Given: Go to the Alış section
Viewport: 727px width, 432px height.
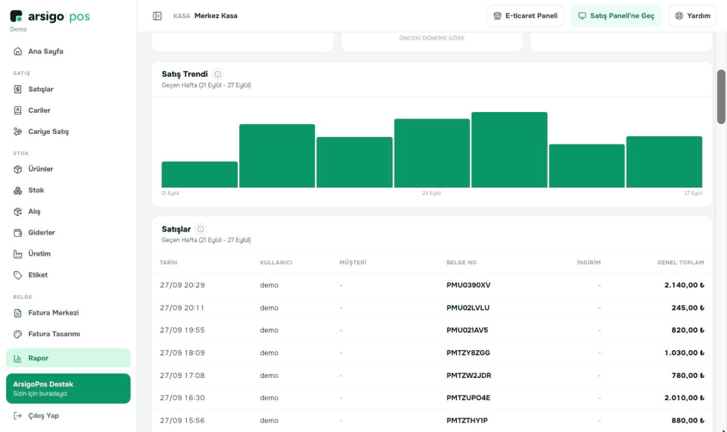Looking at the screenshot, I should (68, 211).
